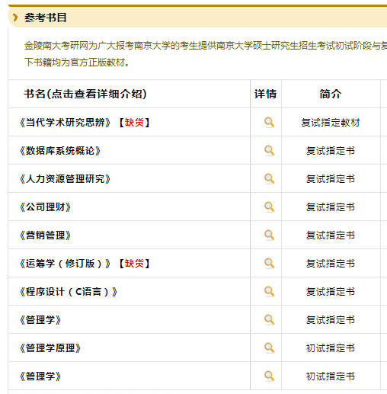Image resolution: width=387 pixels, height=394 pixels.
Task: Expand the 参考书目 section arrow
Action: [x=15, y=18]
